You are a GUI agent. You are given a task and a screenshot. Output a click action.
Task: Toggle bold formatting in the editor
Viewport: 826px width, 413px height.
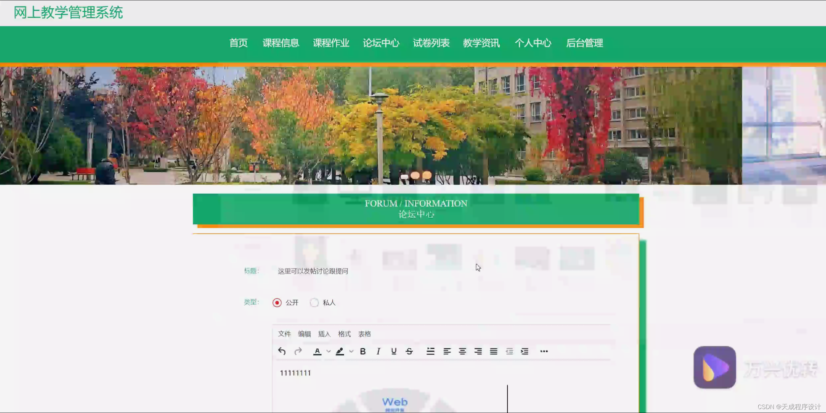point(363,351)
